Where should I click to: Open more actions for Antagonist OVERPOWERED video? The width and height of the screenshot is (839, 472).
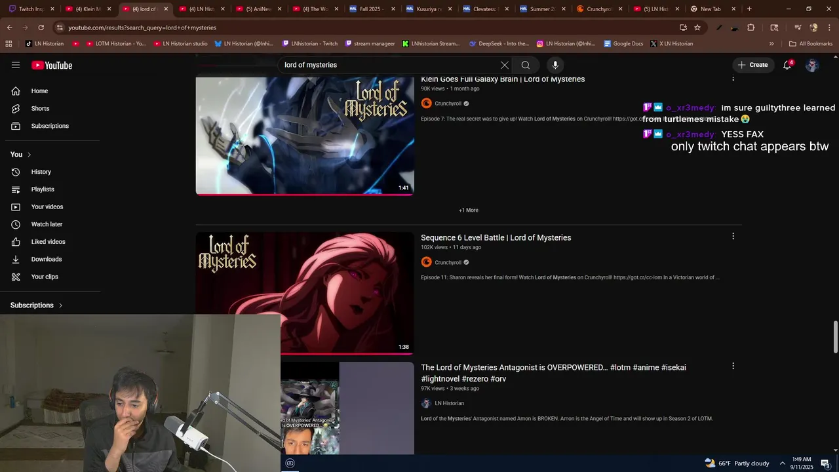[733, 366]
